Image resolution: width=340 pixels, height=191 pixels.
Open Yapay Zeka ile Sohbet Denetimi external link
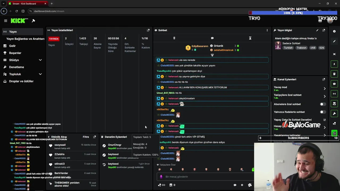(x=325, y=120)
